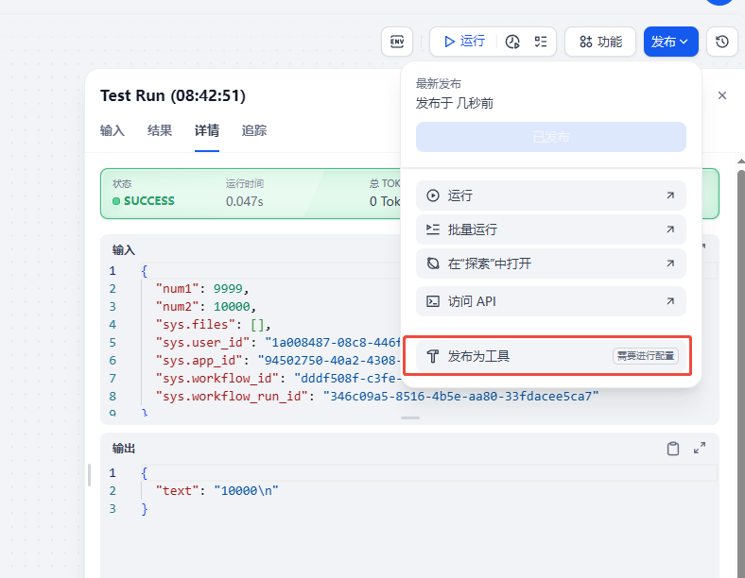
Task: Click the sys.workflow_run_id value text
Action: 460,397
